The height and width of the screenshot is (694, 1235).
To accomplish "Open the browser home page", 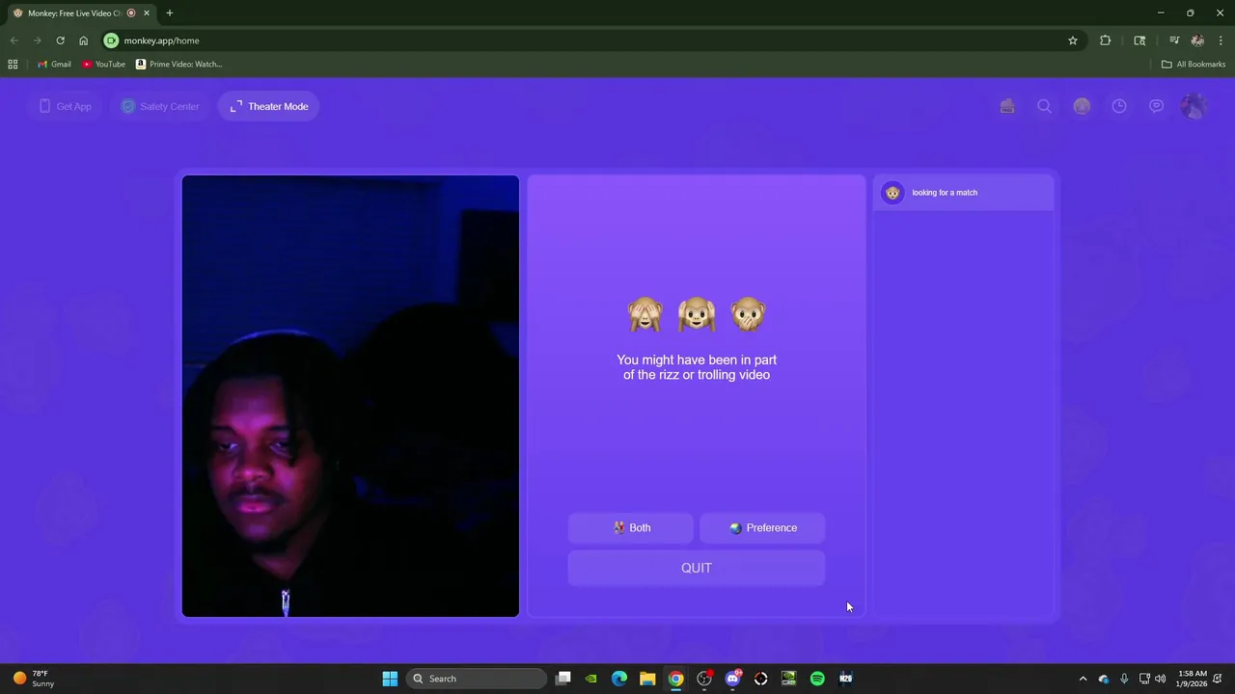I will click(x=83, y=40).
